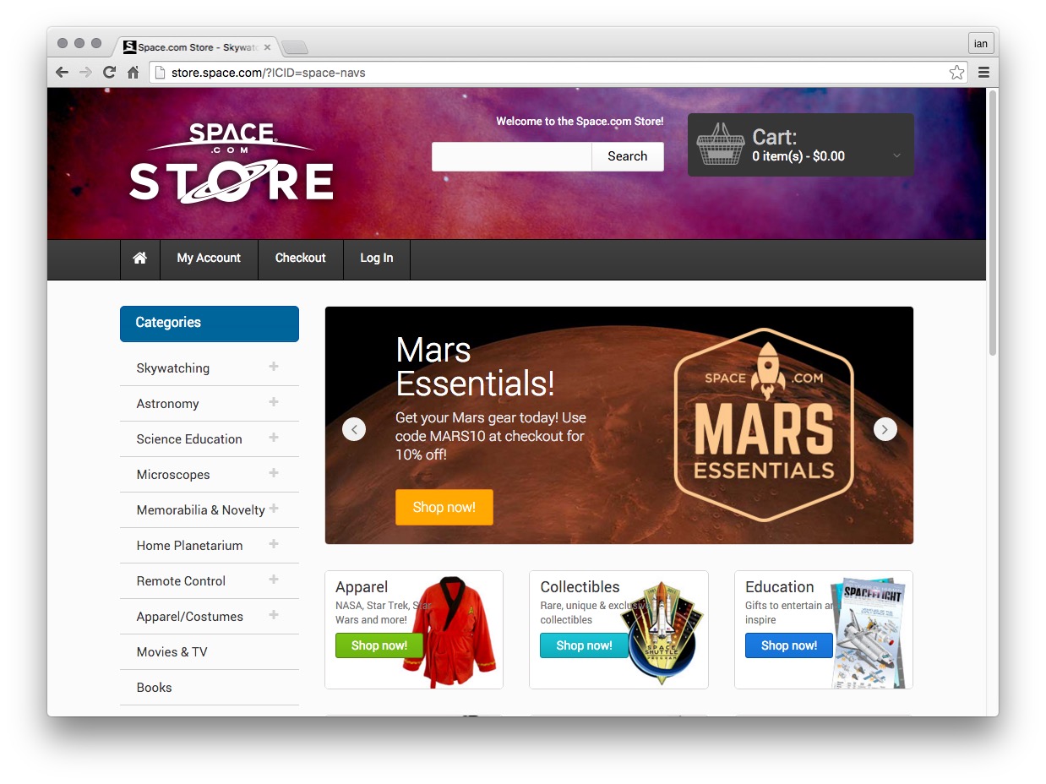
Task: Bookmark this page with the star icon
Action: click(x=956, y=73)
